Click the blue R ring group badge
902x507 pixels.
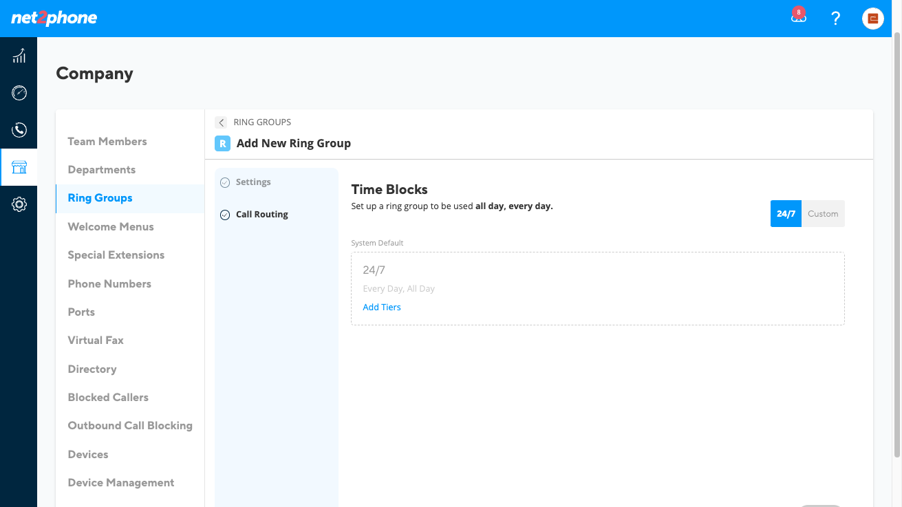[222, 143]
